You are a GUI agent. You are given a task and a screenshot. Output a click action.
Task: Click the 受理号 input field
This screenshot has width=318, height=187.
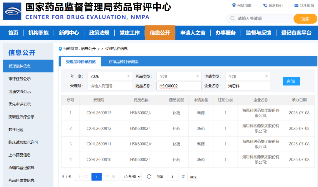(110, 86)
